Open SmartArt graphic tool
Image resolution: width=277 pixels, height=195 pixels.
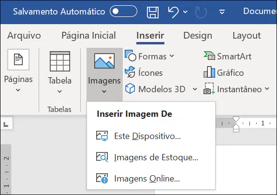(x=228, y=56)
